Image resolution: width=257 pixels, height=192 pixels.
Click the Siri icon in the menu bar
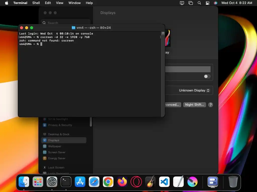click(x=216, y=3)
